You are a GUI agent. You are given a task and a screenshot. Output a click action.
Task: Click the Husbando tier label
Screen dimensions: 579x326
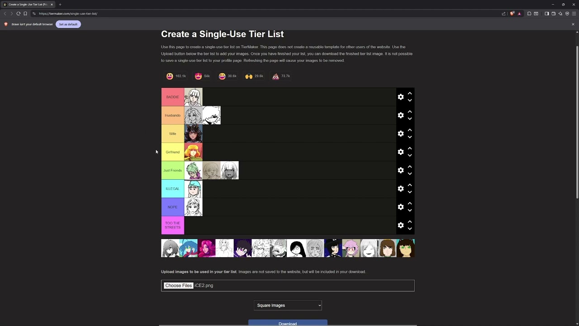[x=173, y=115]
